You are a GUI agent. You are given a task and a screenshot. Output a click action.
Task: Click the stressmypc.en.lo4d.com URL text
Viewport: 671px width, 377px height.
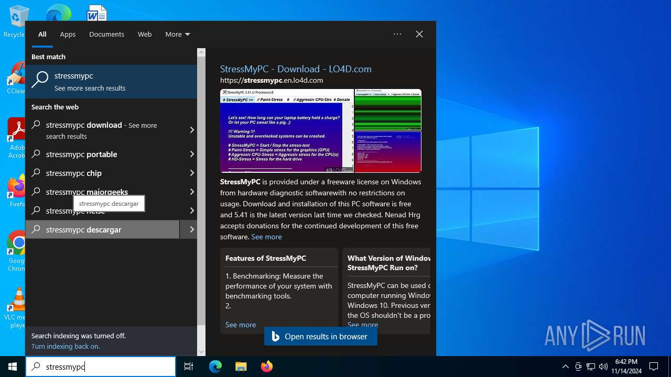[x=272, y=80]
